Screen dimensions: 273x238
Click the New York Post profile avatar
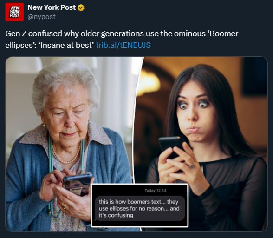point(14,12)
